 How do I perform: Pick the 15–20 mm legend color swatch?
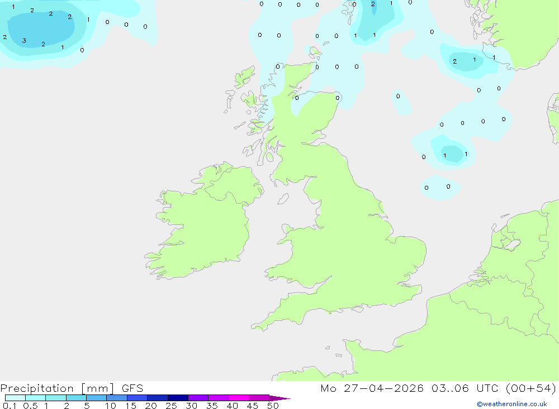click(138, 398)
